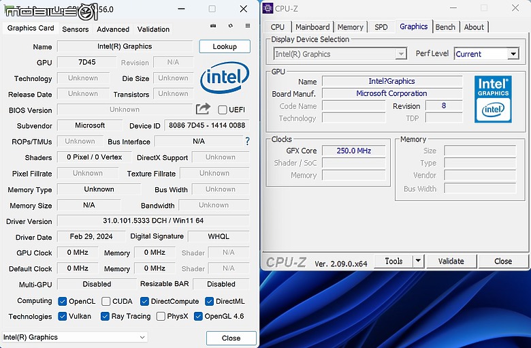The width and height of the screenshot is (531, 348).
Task: Click the Intel?Graphics name value in CPU-Z
Action: pyautogui.click(x=392, y=81)
